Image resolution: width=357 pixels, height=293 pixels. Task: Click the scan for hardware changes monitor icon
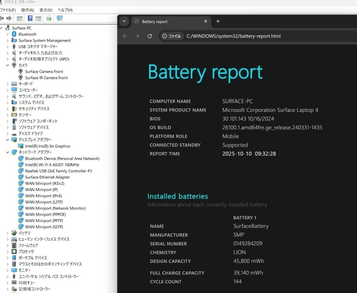coord(59,18)
